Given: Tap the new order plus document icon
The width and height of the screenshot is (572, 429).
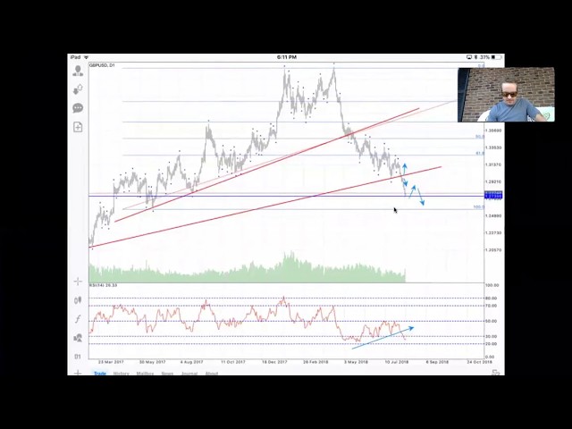Looking at the screenshot, I should coord(78,127).
